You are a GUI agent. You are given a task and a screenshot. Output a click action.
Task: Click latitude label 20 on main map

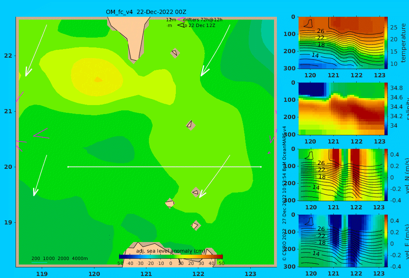click(x=8, y=167)
